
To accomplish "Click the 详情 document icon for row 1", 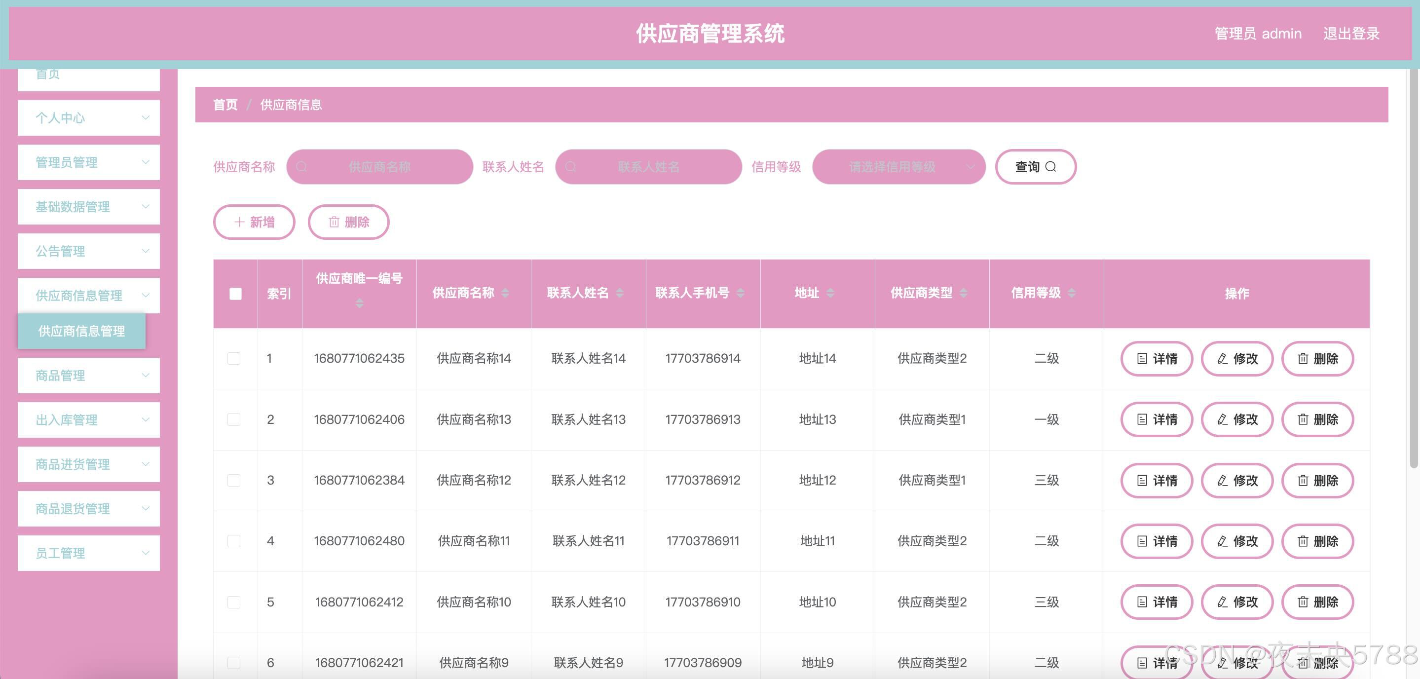I will [1142, 359].
